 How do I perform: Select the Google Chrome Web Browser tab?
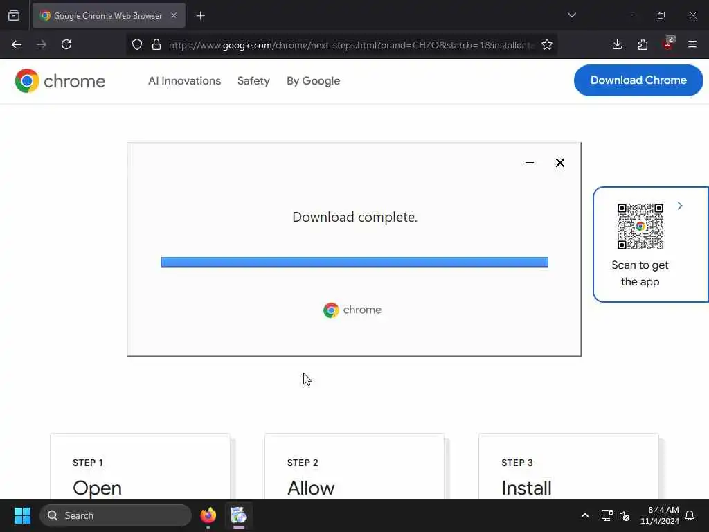(109, 15)
